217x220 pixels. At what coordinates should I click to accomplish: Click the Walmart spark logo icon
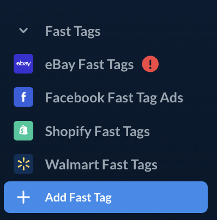coord(23,164)
